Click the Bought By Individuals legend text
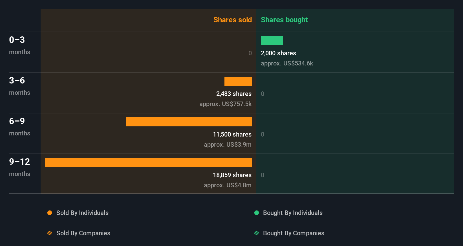463x246 pixels. pos(293,213)
